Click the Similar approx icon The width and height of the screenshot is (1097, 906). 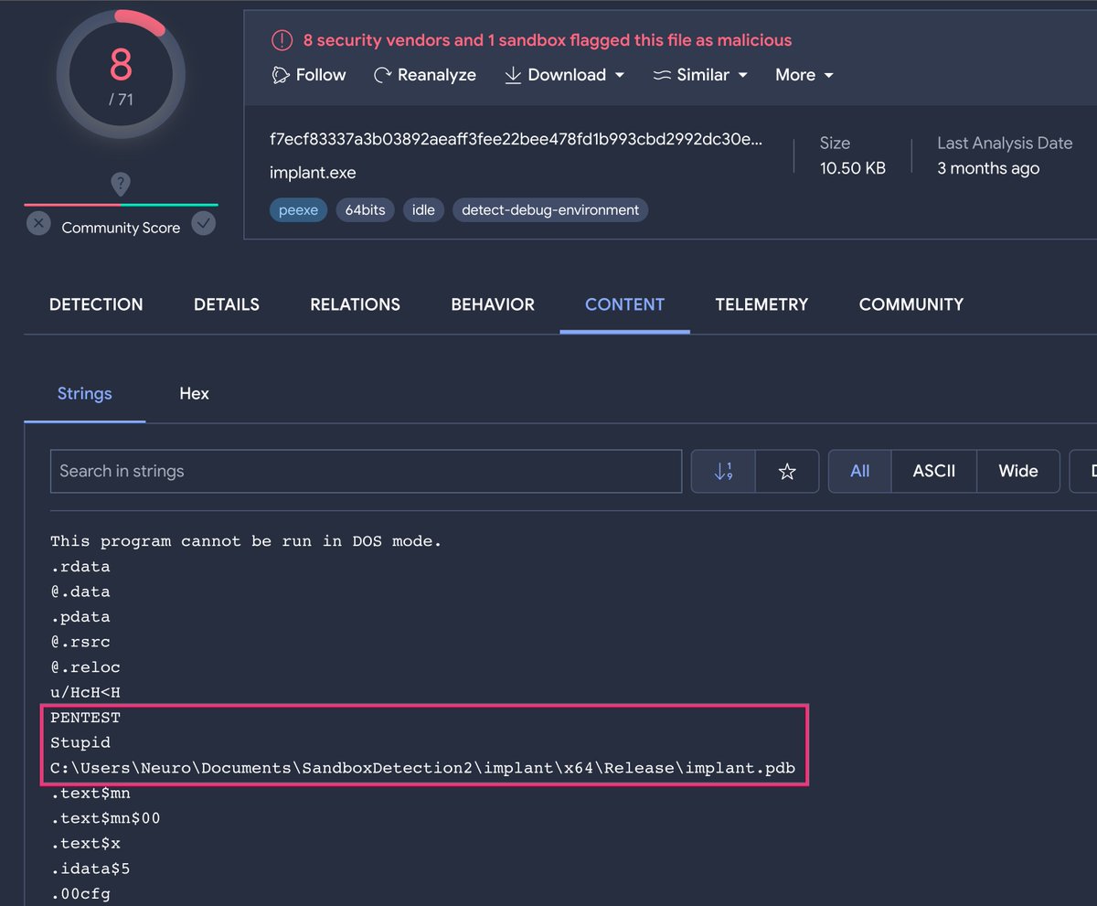coord(662,75)
